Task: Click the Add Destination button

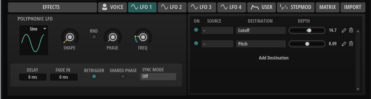Action: (x=273, y=58)
